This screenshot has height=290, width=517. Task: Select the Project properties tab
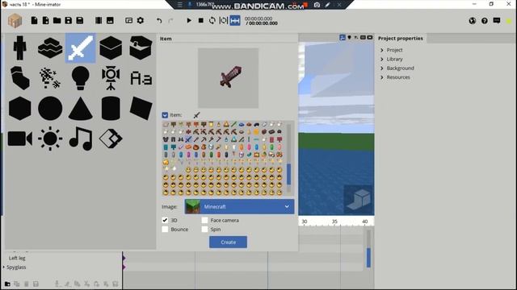click(401, 38)
